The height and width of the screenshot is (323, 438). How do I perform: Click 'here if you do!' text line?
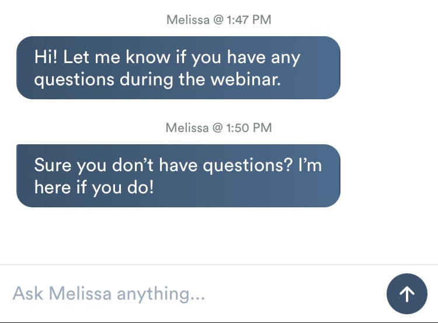(x=93, y=187)
